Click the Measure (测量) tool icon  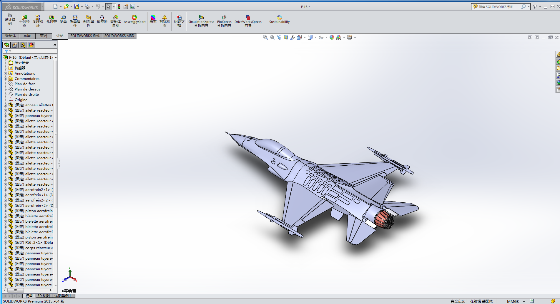[x=63, y=19]
